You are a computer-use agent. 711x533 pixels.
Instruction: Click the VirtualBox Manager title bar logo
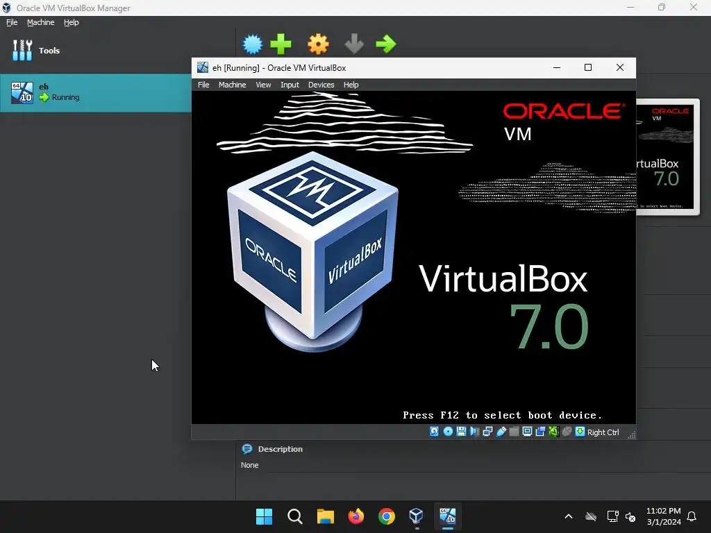coord(6,8)
